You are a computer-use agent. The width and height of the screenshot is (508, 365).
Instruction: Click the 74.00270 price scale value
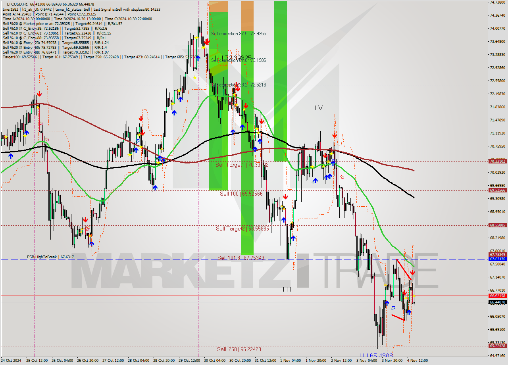tap(497, 28)
